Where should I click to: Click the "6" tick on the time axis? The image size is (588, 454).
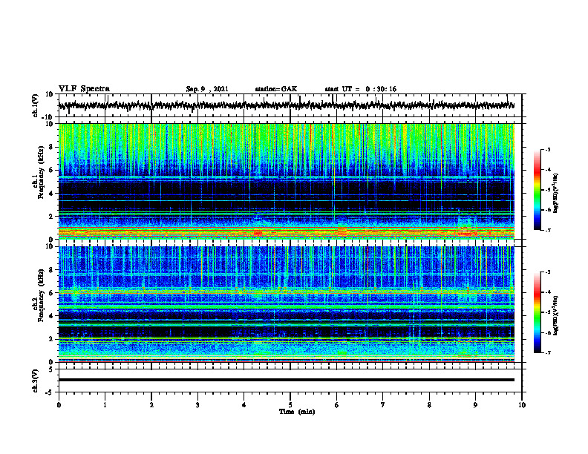(x=337, y=405)
